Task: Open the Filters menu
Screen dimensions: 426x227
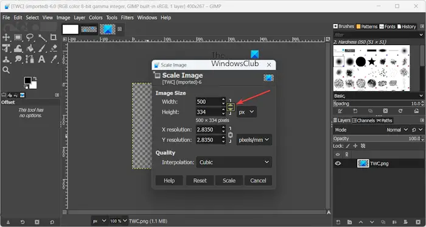Action: pyautogui.click(x=127, y=18)
